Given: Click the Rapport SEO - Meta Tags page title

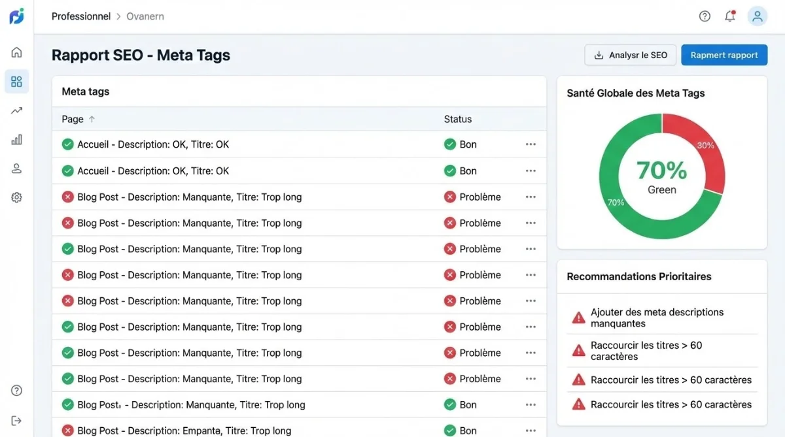Looking at the screenshot, I should click(141, 55).
